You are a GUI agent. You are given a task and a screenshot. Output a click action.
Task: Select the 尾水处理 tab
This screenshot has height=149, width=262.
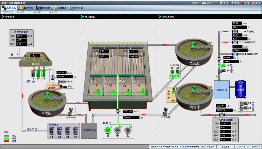(53, 12)
